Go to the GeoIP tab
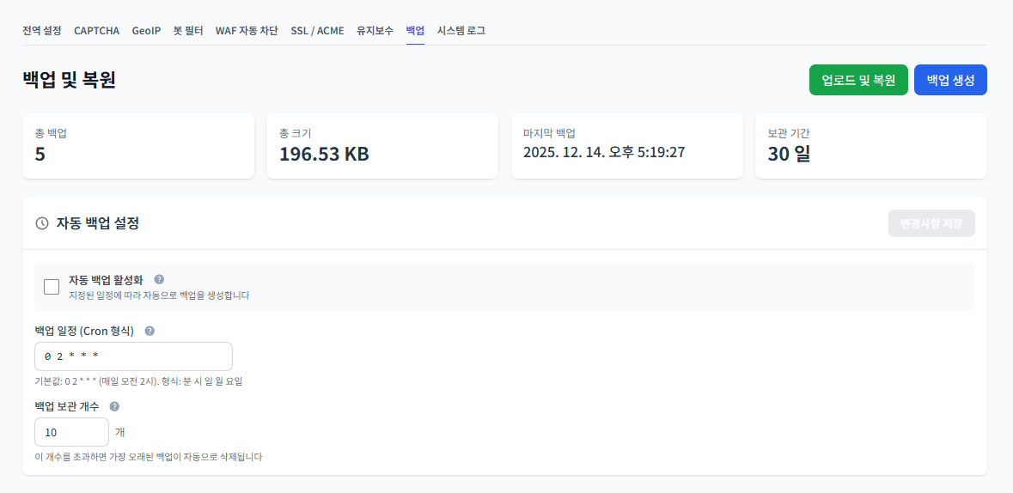 [x=146, y=30]
